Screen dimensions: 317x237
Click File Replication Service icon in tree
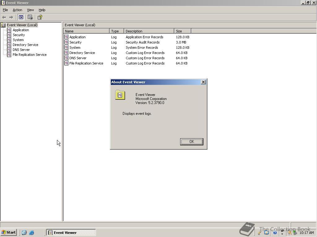(9, 55)
